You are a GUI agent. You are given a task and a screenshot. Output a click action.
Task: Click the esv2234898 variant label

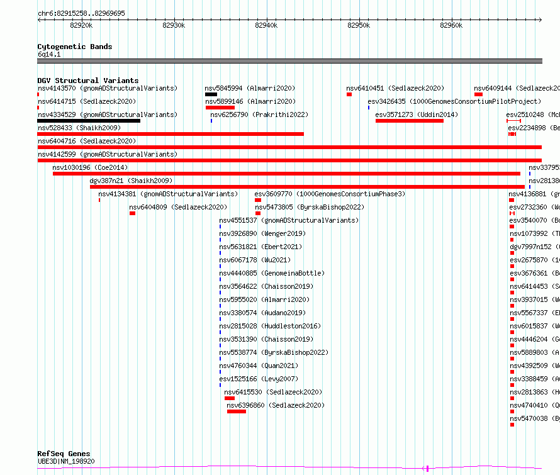(x=534, y=128)
